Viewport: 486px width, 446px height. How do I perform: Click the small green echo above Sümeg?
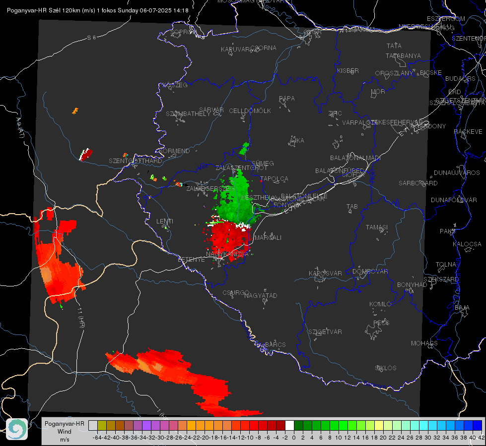(x=244, y=149)
